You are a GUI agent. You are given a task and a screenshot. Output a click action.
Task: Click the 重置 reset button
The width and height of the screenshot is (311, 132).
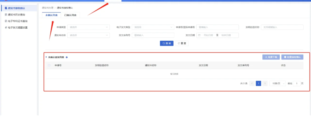182,44
